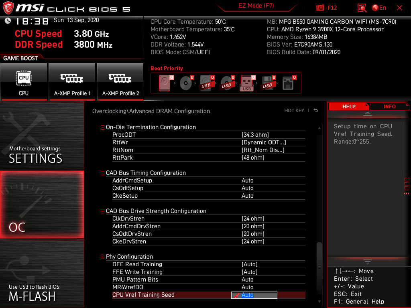Screen dimensions: 411x308
Task: Enable A-XMP Profile 1
Action: 72,81
